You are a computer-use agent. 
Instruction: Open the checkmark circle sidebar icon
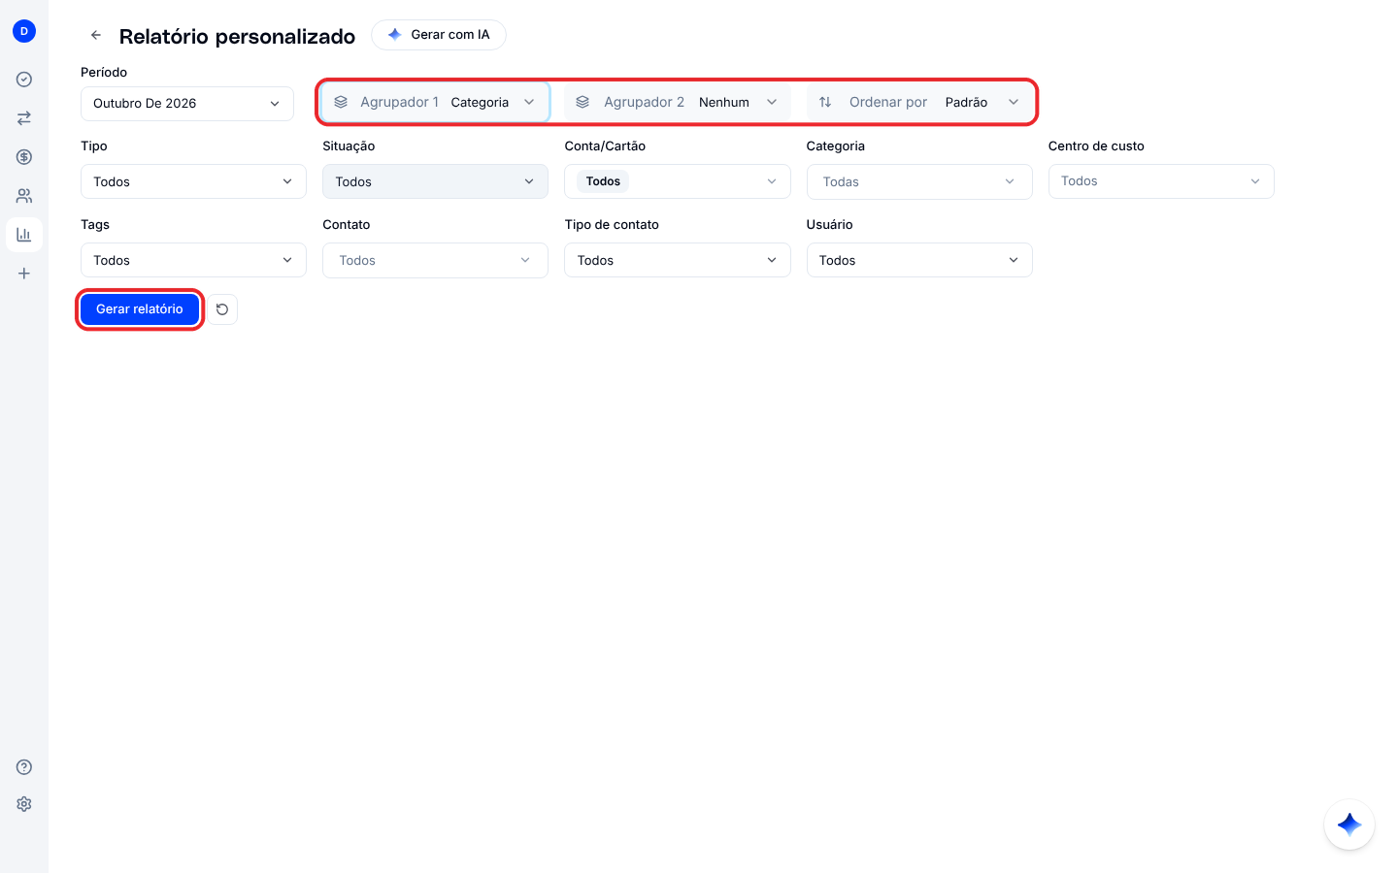coord(24,80)
